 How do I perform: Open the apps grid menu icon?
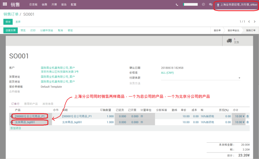point(5,4)
